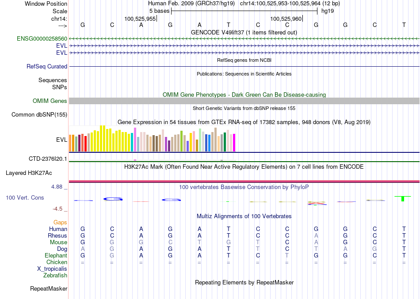This screenshot has width=420, height=299.
Task: Click the RepeatMasker track label
Action: (x=49, y=288)
